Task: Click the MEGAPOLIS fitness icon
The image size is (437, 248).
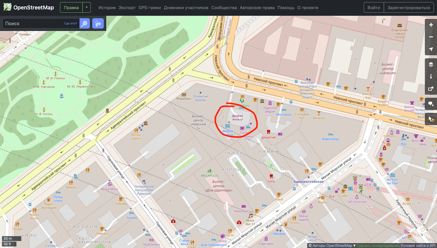Action: pos(210,170)
